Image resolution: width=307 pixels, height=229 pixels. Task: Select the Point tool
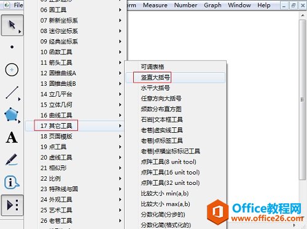click(12, 47)
